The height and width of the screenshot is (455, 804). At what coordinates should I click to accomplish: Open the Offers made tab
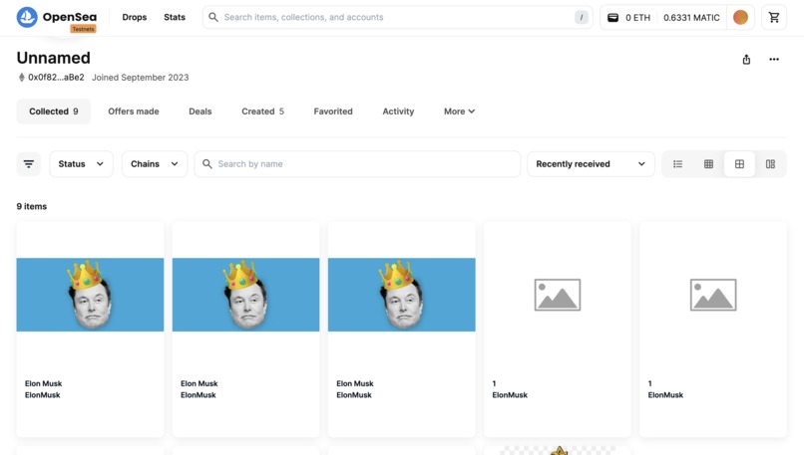(134, 112)
